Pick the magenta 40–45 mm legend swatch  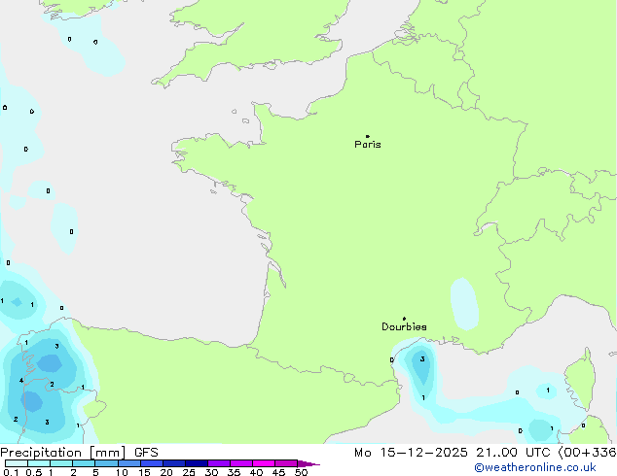click(x=264, y=463)
